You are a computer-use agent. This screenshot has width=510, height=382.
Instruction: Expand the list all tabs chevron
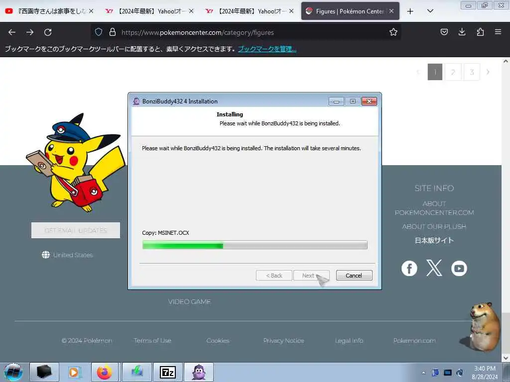pos(430,11)
